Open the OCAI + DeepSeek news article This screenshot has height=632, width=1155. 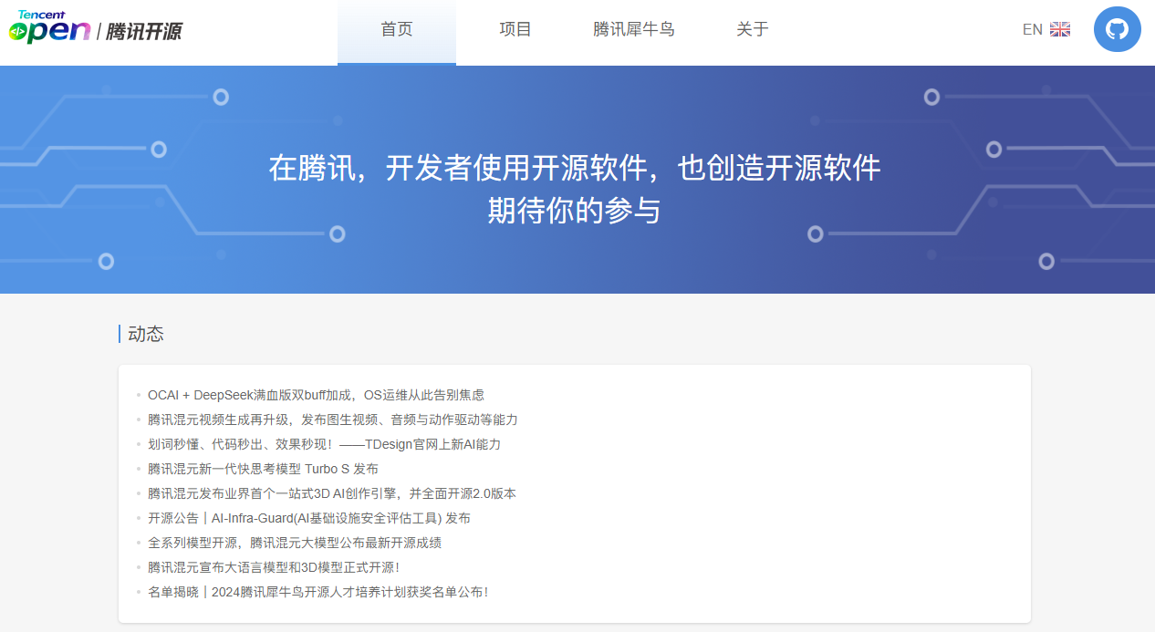(x=316, y=395)
